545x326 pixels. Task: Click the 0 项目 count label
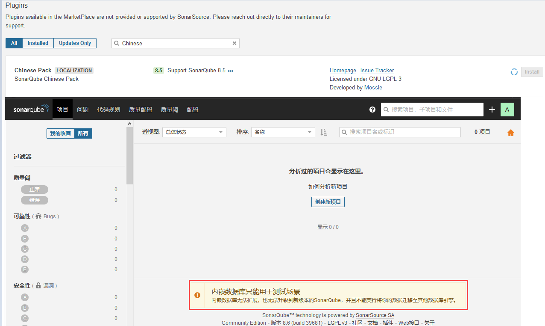click(x=482, y=132)
